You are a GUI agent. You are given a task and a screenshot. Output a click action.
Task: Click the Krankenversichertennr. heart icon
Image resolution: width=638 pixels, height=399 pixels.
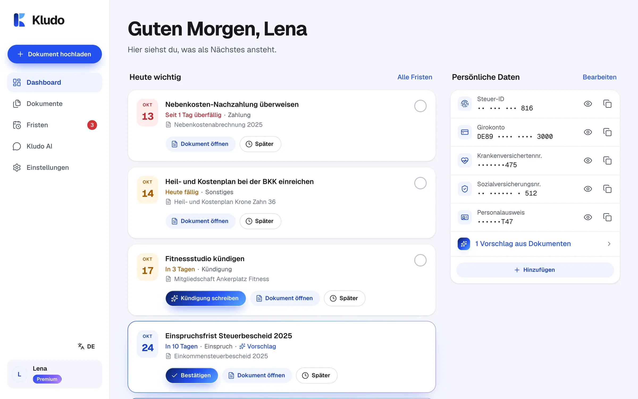[465, 160]
